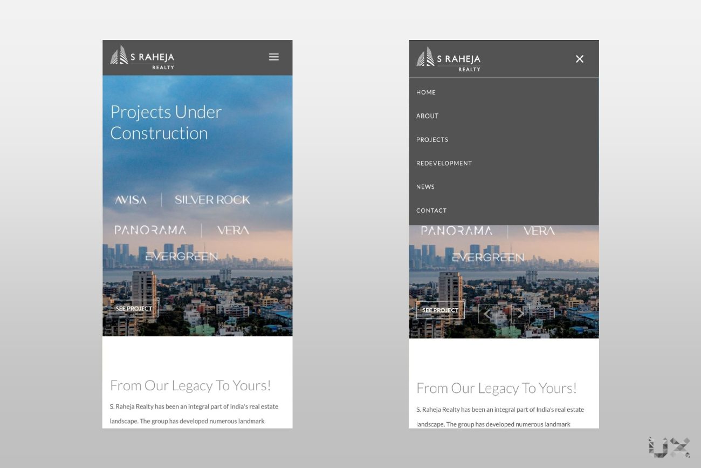Screen dimensions: 701x468
Task: Click PANORAMA project logo in left mockup
Action: (150, 230)
